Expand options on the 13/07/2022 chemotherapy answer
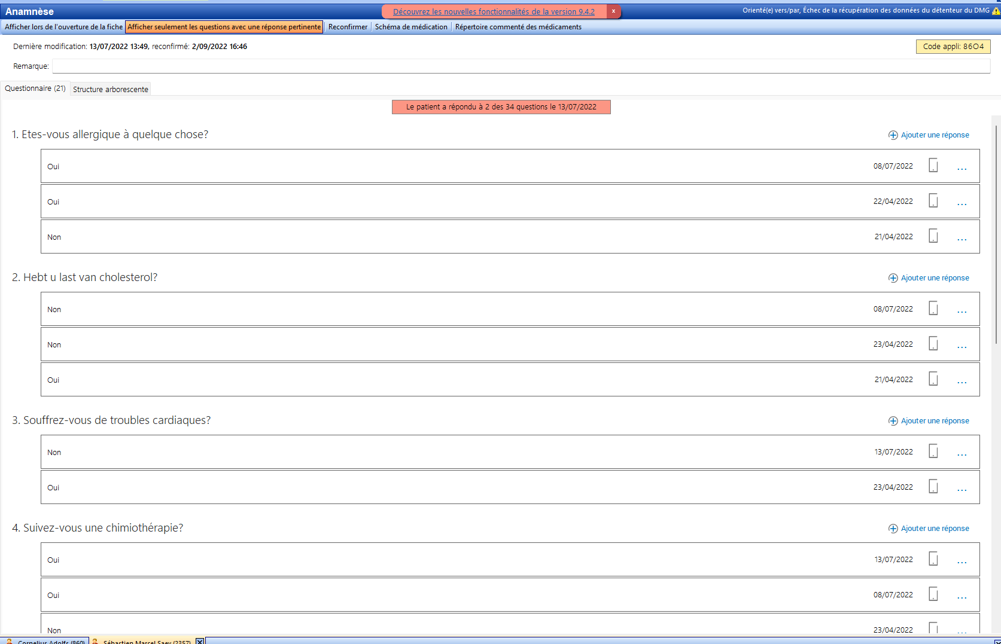This screenshot has height=644, width=1001. (962, 560)
